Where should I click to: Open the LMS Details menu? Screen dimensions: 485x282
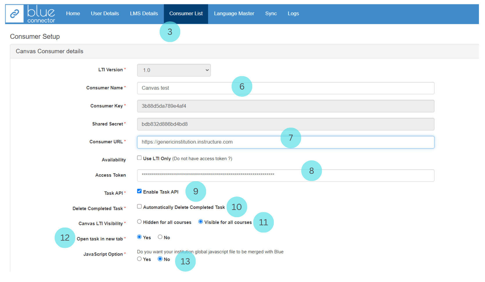pyautogui.click(x=144, y=14)
